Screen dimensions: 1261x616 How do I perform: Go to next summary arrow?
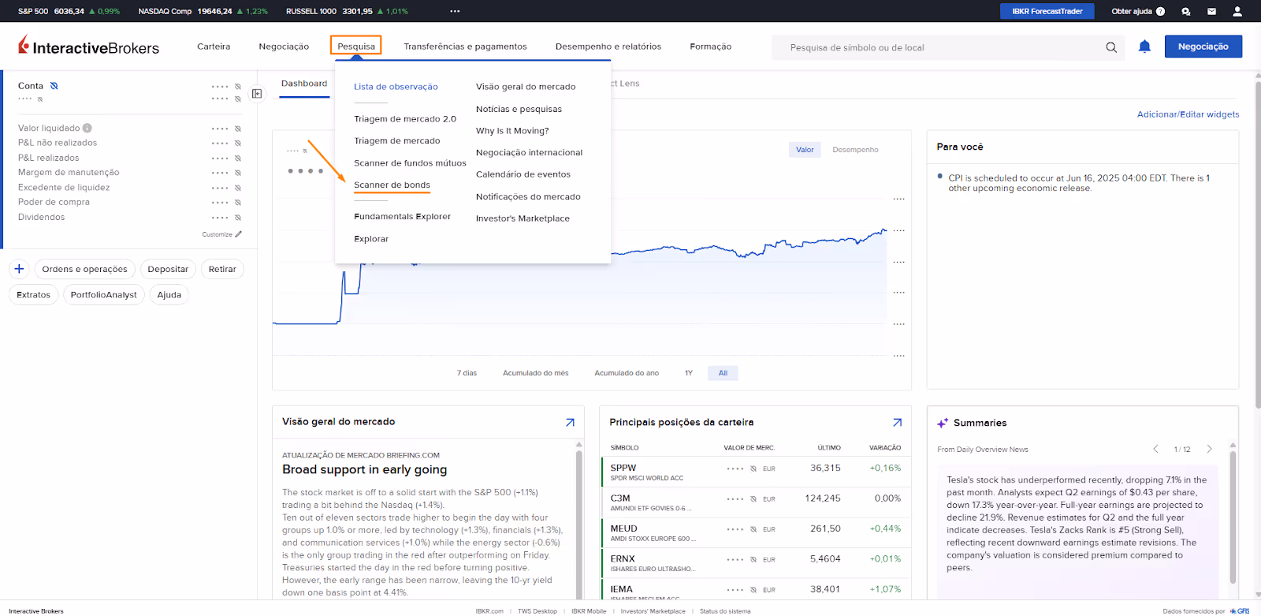pos(1209,449)
